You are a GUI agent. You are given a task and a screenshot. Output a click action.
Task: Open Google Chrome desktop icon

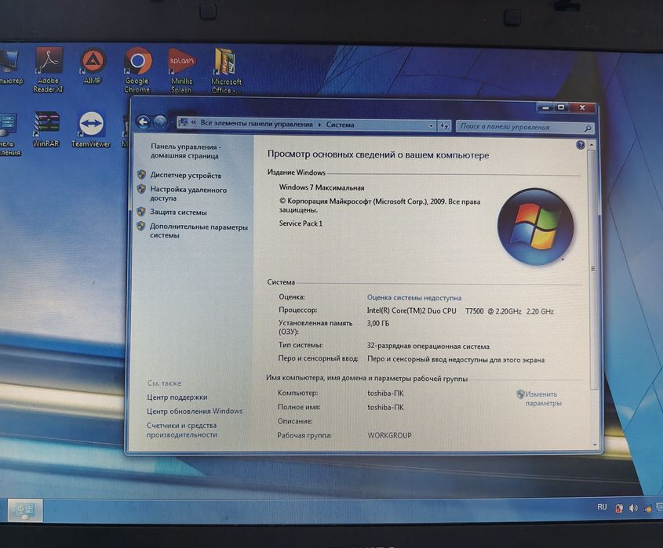(x=137, y=71)
